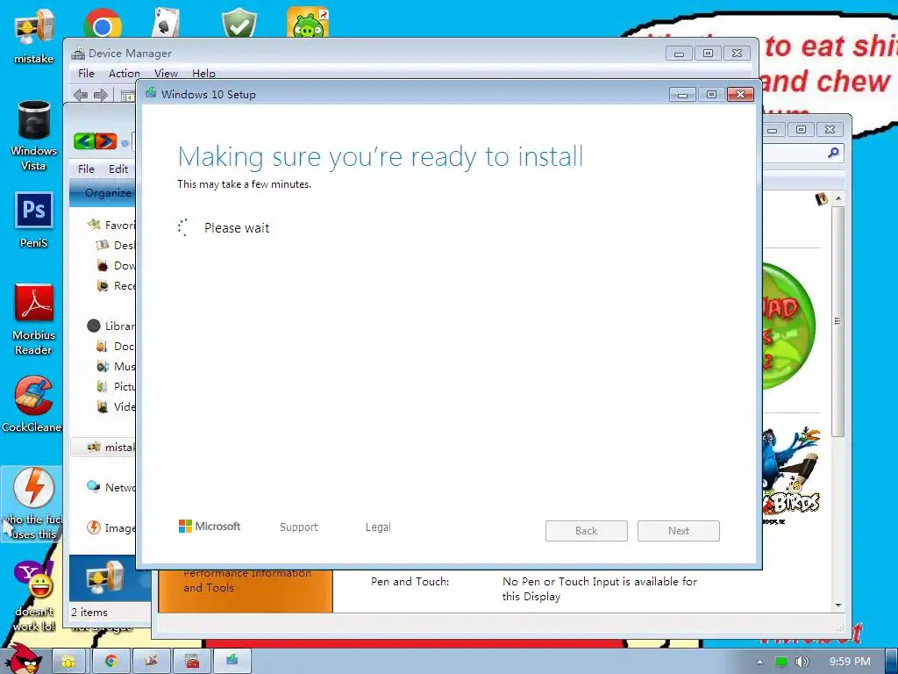This screenshot has height=674, width=898.
Task: Open the Bad Piggies desktop icon
Action: pos(308,23)
